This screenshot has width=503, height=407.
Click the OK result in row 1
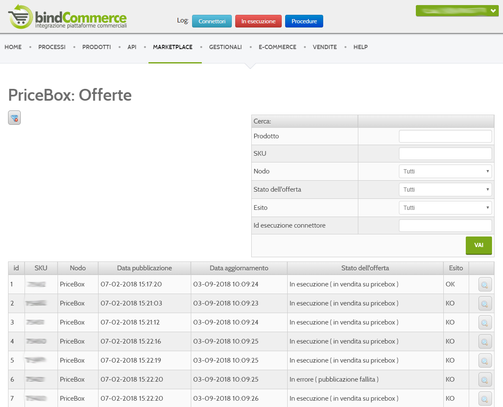451,284
